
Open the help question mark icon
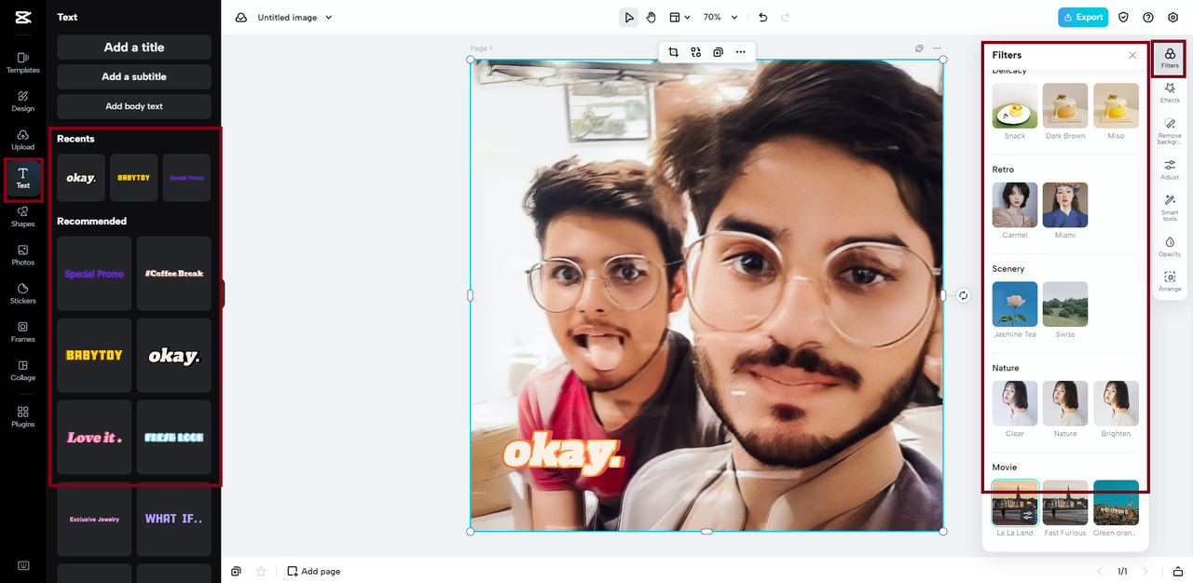tap(1148, 17)
